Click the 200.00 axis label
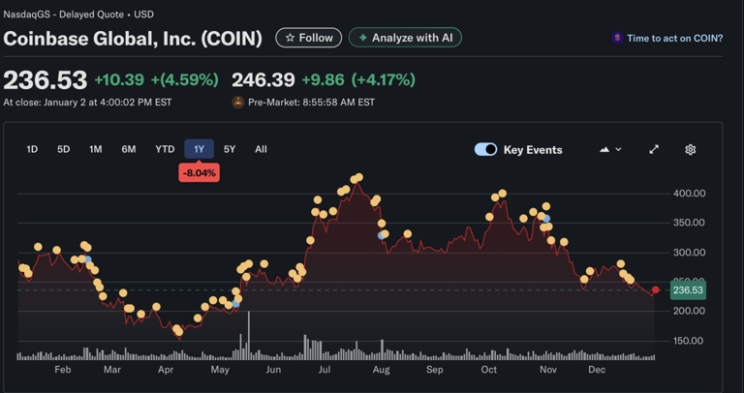The image size is (744, 393). (690, 311)
